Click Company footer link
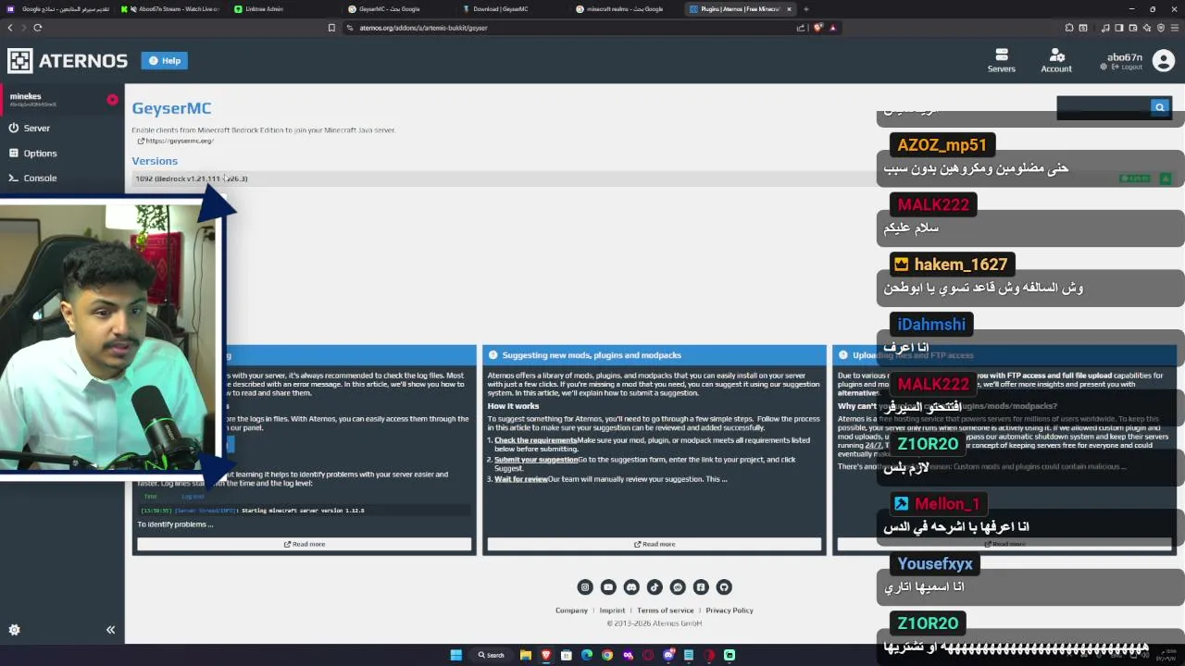Image resolution: width=1185 pixels, height=666 pixels. click(x=571, y=610)
